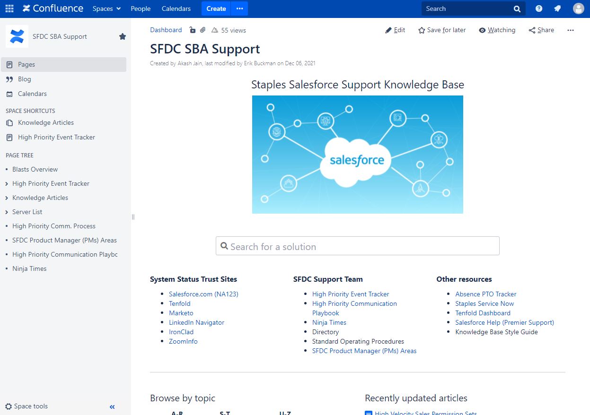Open High Priority Comm. Process page

click(54, 226)
